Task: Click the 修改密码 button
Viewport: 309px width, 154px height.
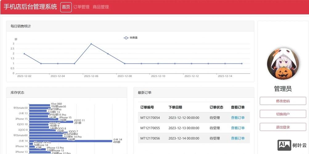Action: pyautogui.click(x=283, y=101)
